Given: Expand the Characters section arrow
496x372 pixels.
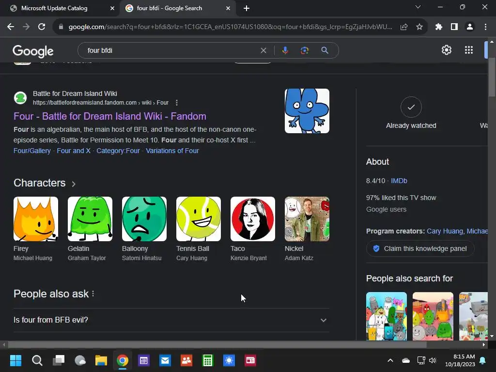Looking at the screenshot, I should click(74, 184).
